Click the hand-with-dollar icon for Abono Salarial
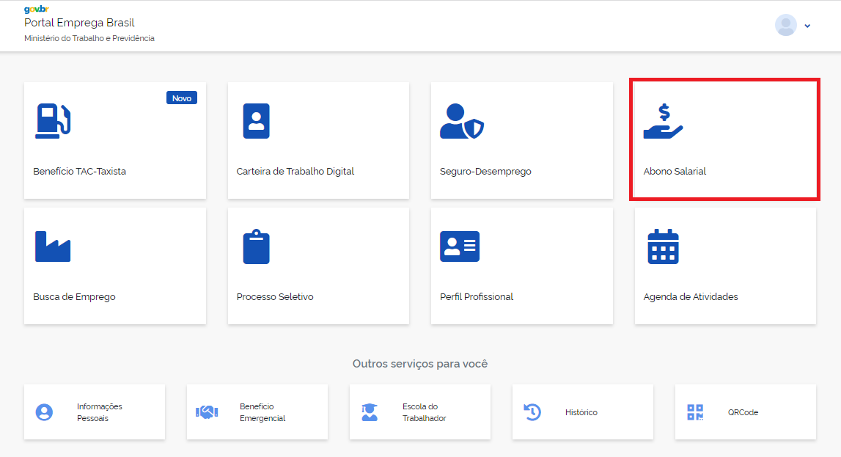Image resolution: width=841 pixels, height=457 pixels. [x=663, y=121]
